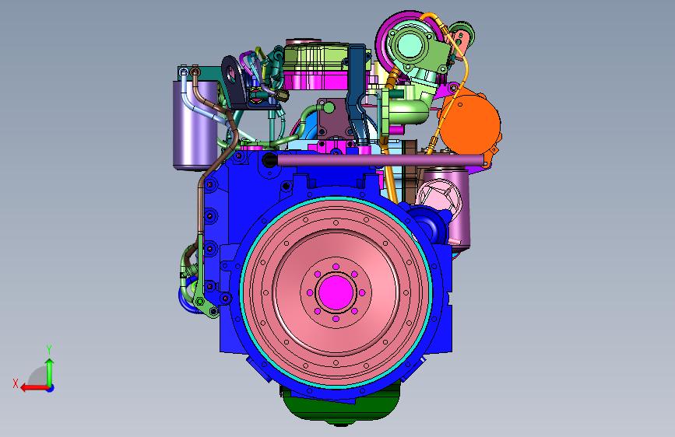Click the red X axis arrow on the triad
The width and height of the screenshot is (675, 437).
[x=33, y=388]
